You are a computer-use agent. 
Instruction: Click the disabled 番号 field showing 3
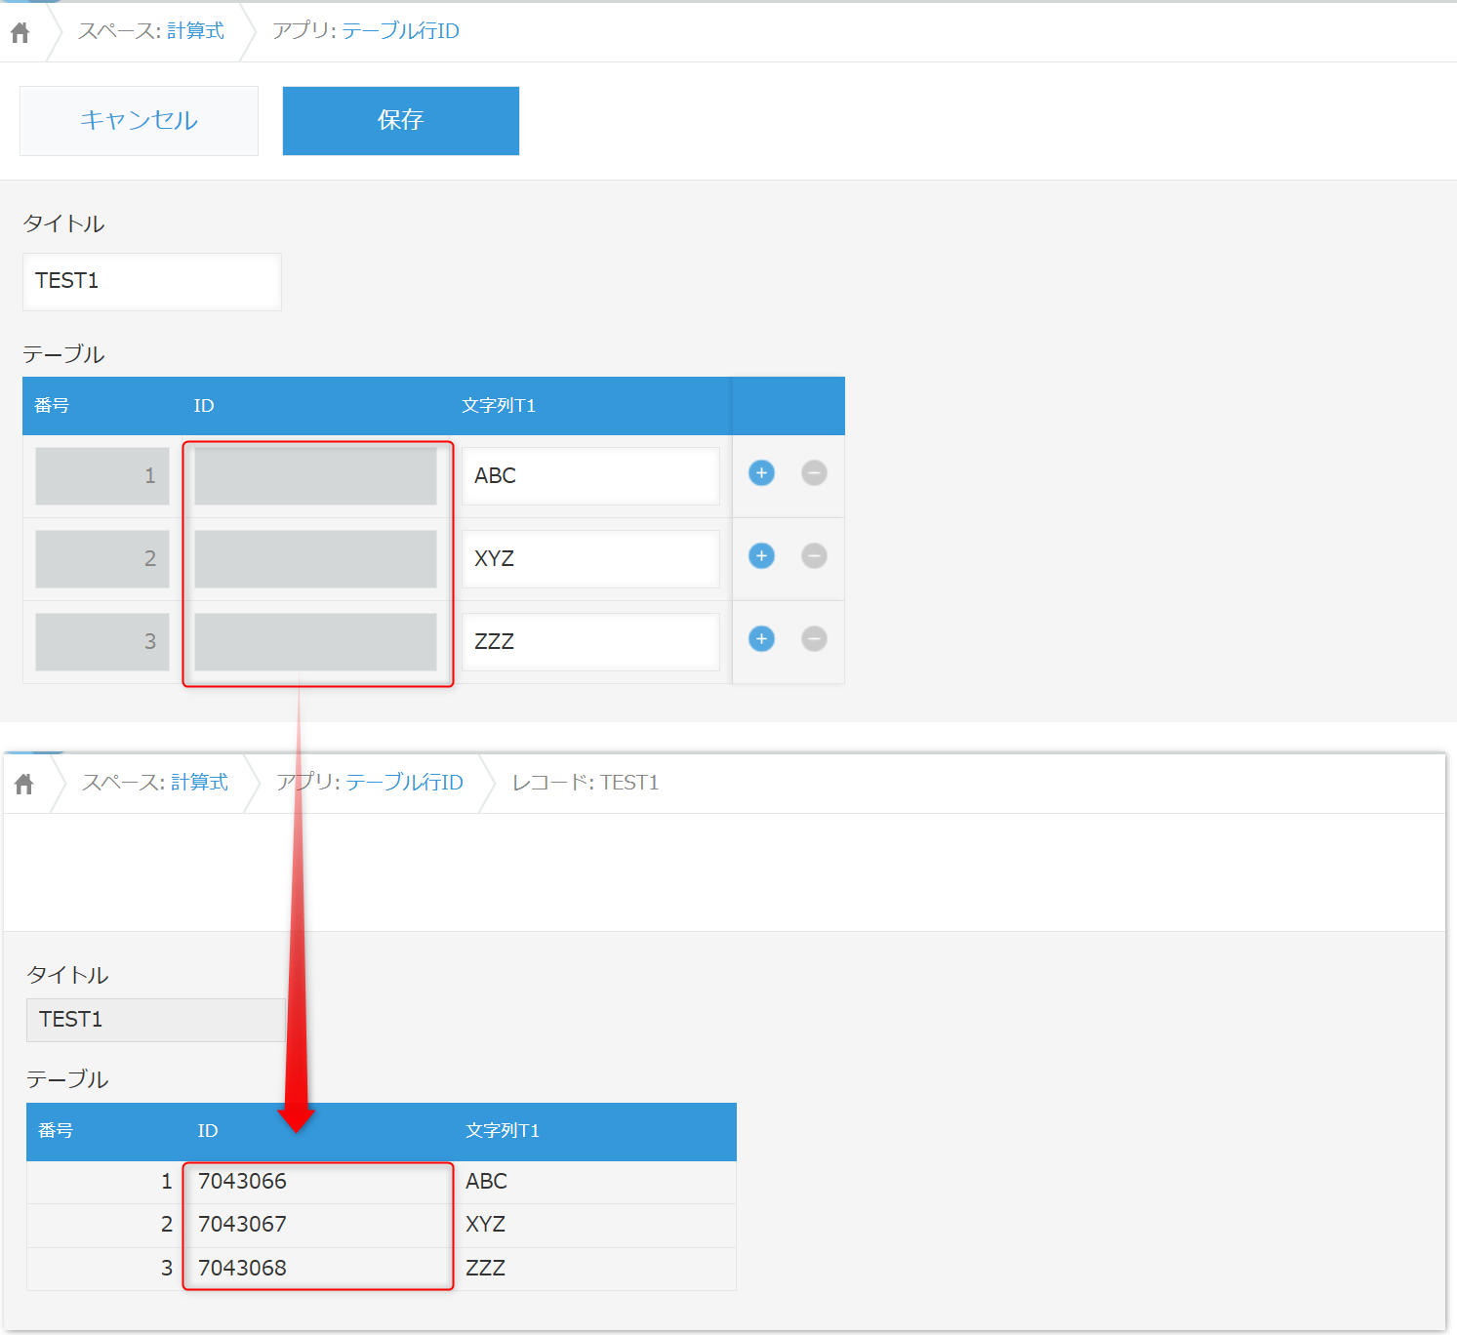[102, 642]
